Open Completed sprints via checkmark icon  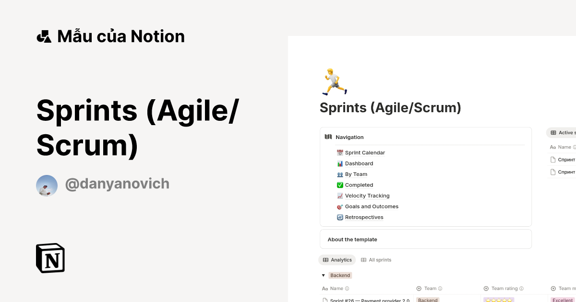(341, 185)
